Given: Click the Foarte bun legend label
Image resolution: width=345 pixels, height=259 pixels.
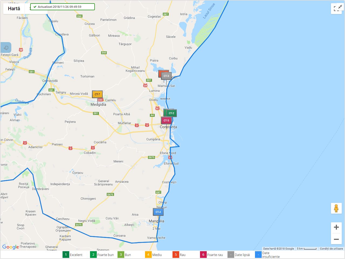Looking at the screenshot, I should [x=105, y=255].
